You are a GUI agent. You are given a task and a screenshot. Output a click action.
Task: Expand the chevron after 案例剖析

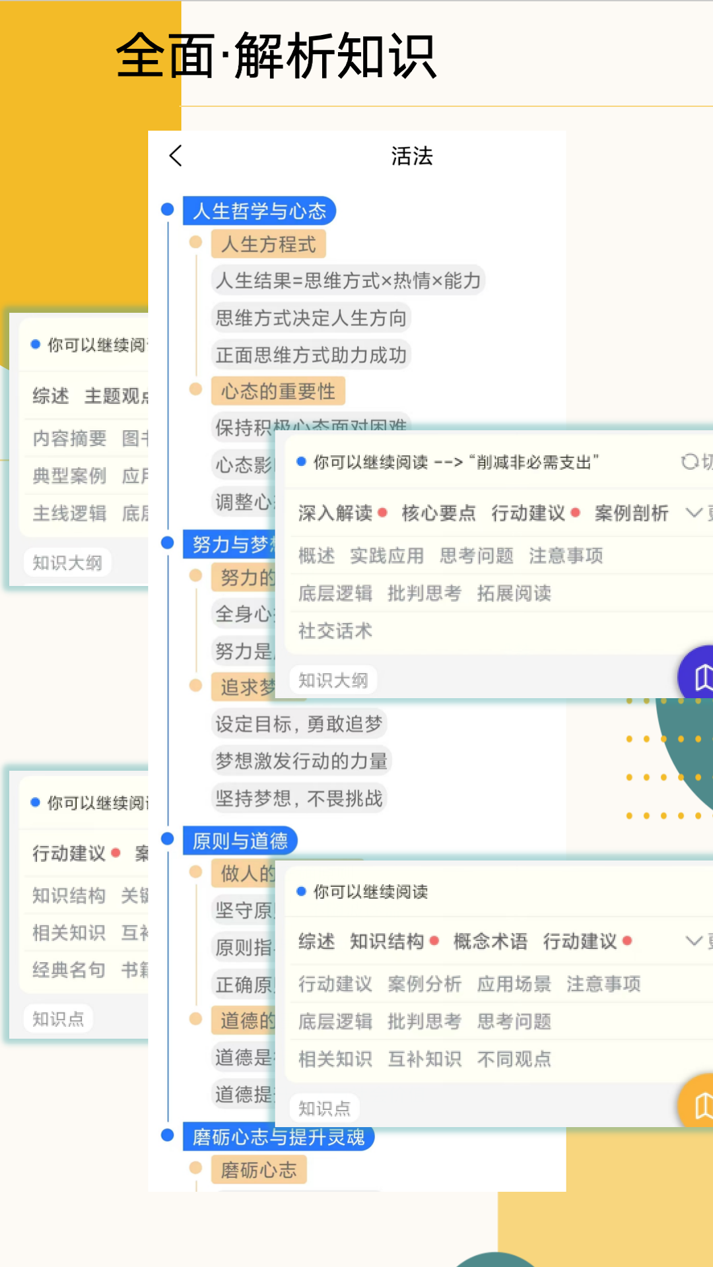click(693, 513)
